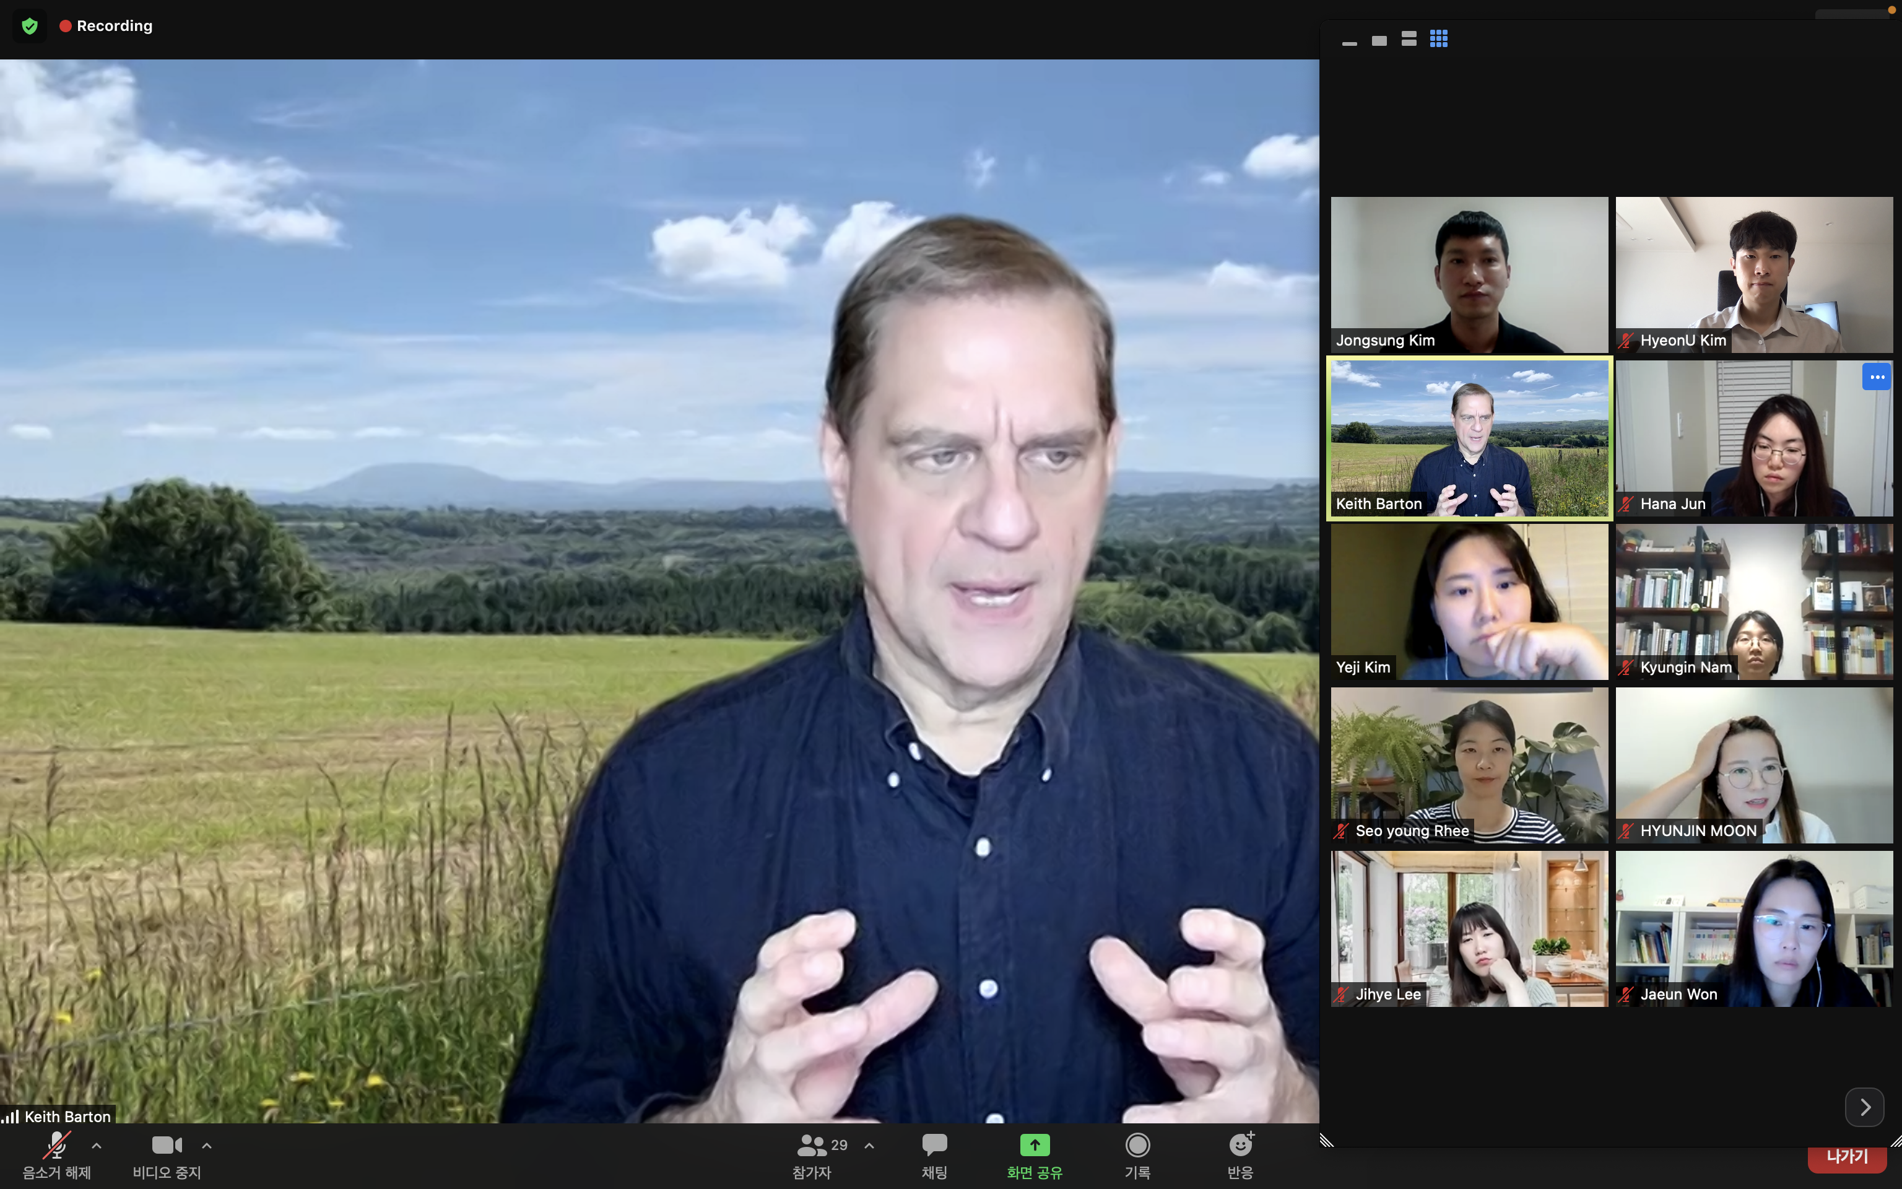The width and height of the screenshot is (1902, 1189).
Task: Click muted mic icon on HyeonU Kim
Action: coord(1626,341)
